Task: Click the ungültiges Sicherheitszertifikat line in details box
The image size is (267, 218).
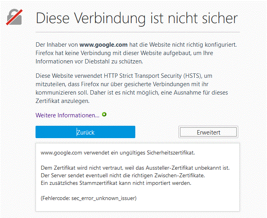Action: [x=118, y=152]
